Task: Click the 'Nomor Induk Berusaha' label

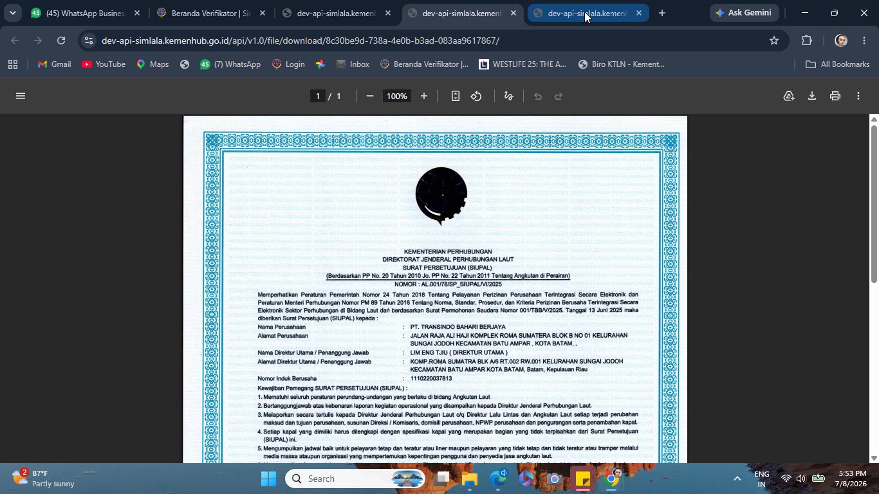Action: point(287,378)
